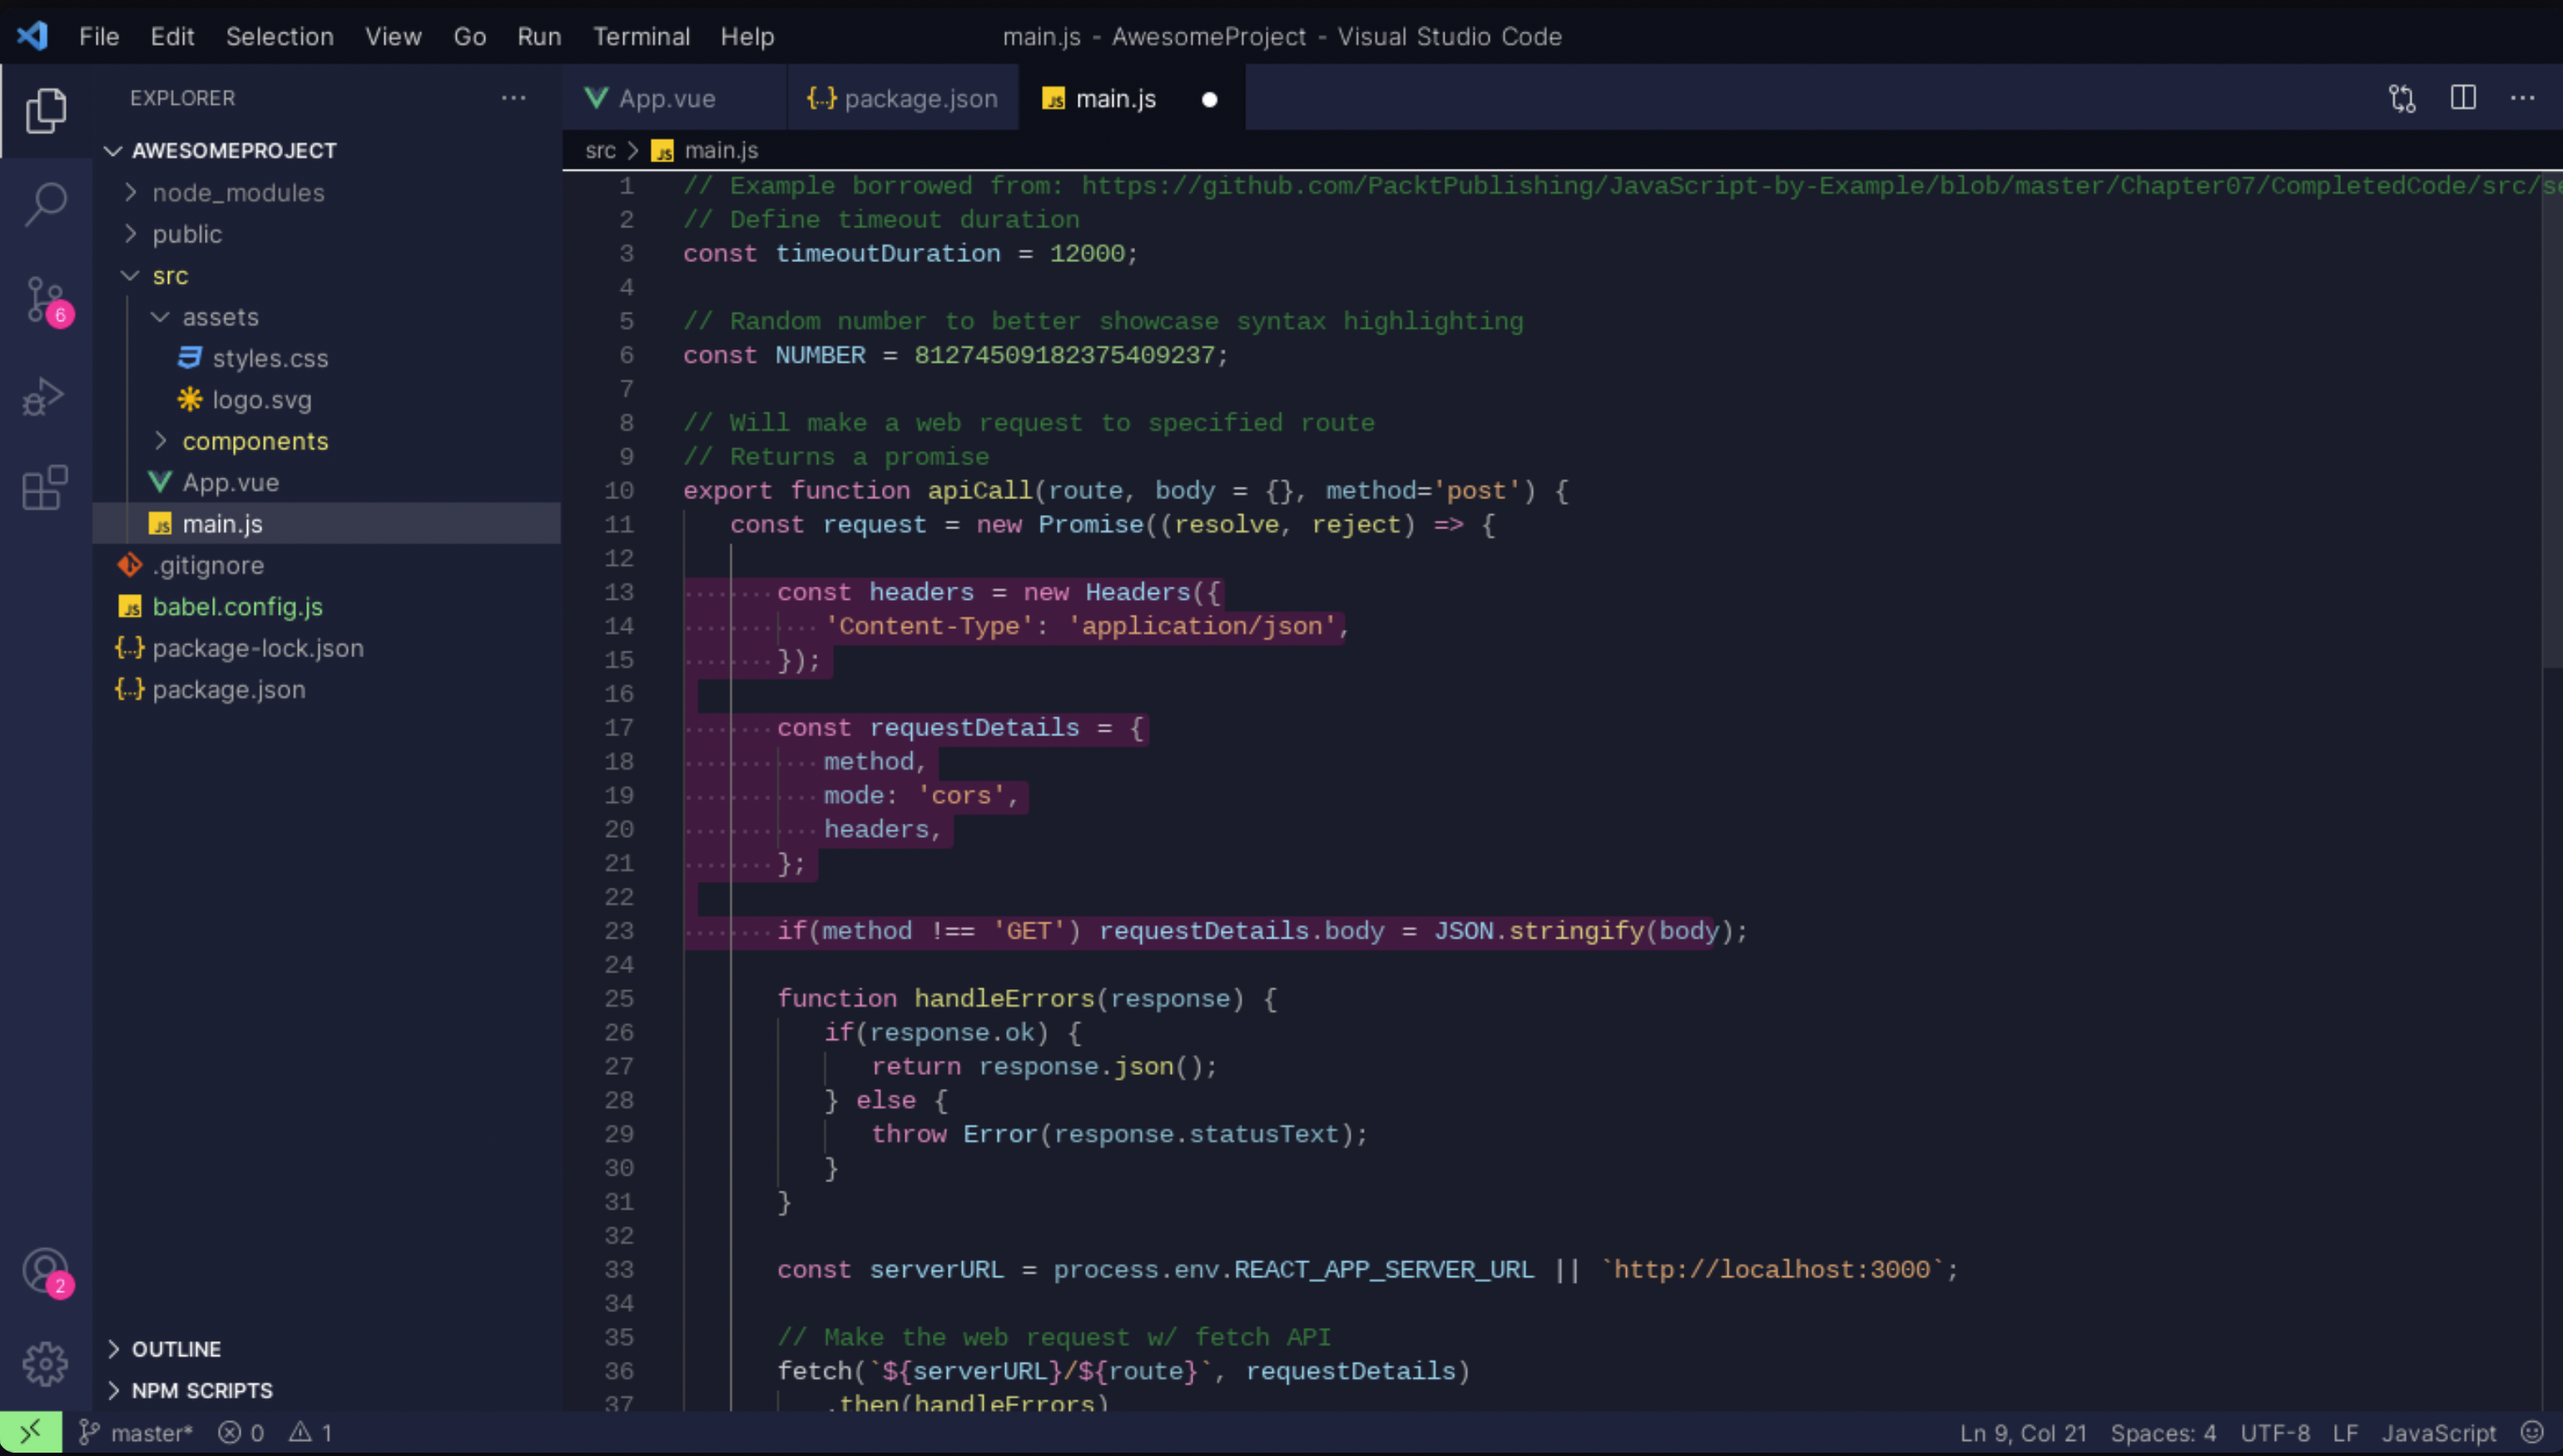Open Source Control view with 6 changes
This screenshot has height=1456, width=2563.
coord(45,299)
